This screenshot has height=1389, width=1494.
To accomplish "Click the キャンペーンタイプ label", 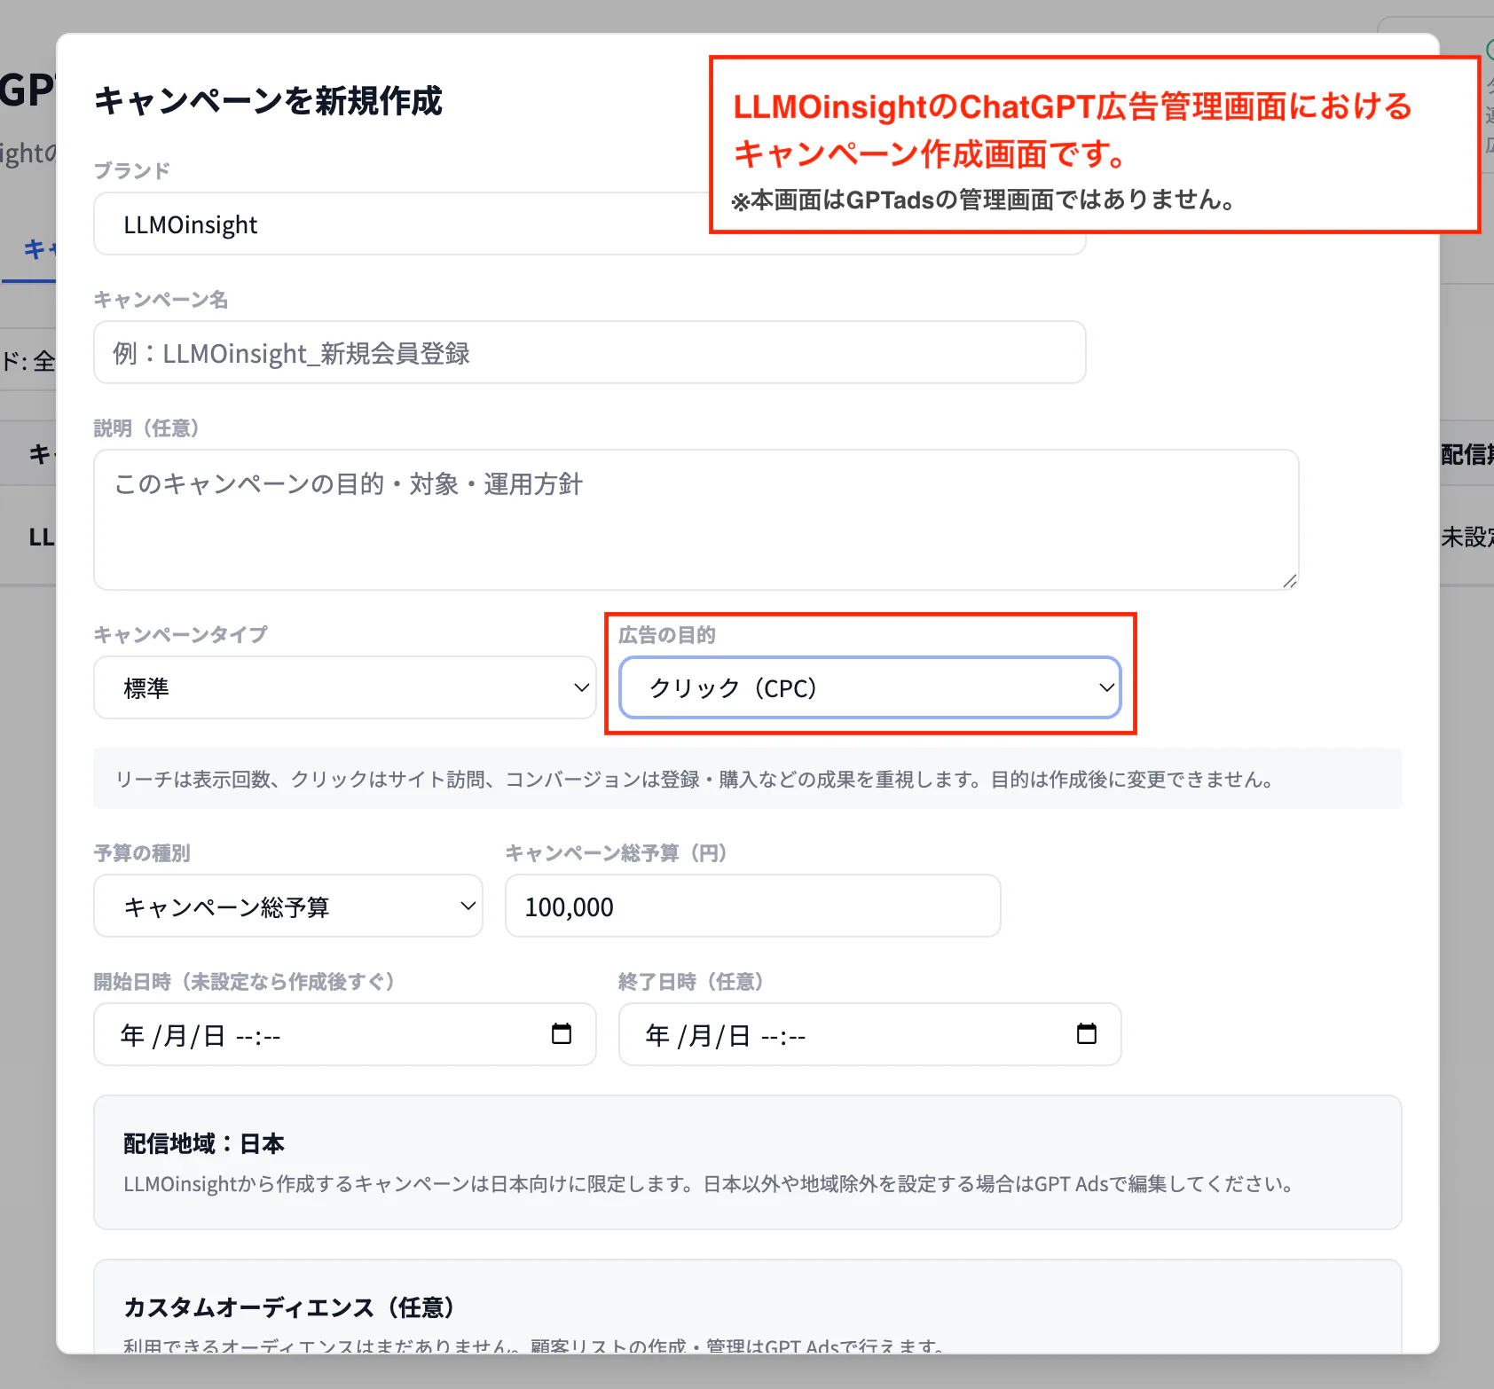I will (x=180, y=634).
